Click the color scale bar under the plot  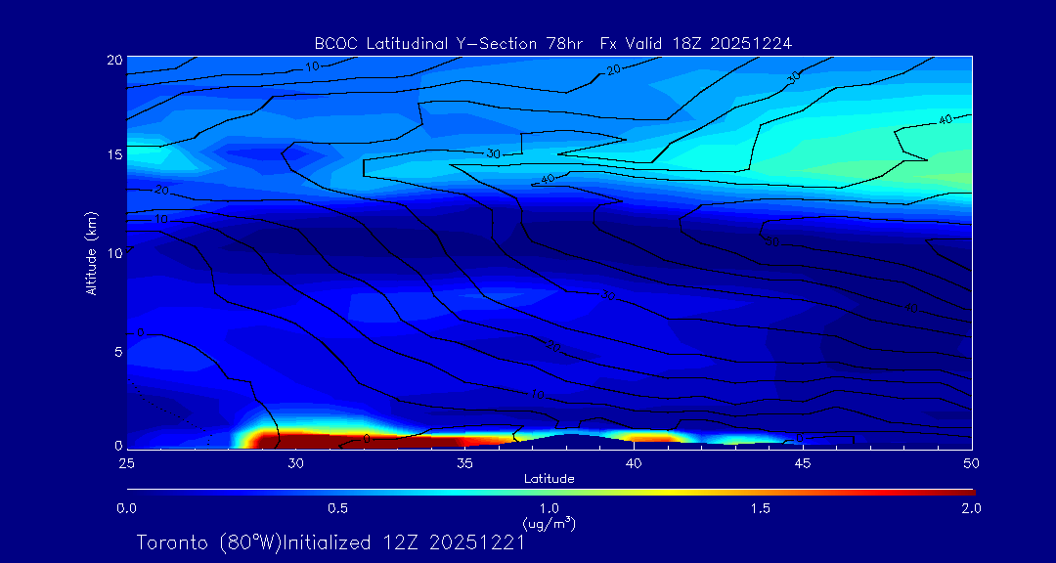pyautogui.click(x=550, y=492)
